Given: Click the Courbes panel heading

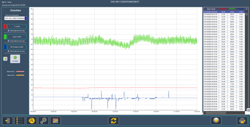Looking at the screenshot, I should 16,10.
